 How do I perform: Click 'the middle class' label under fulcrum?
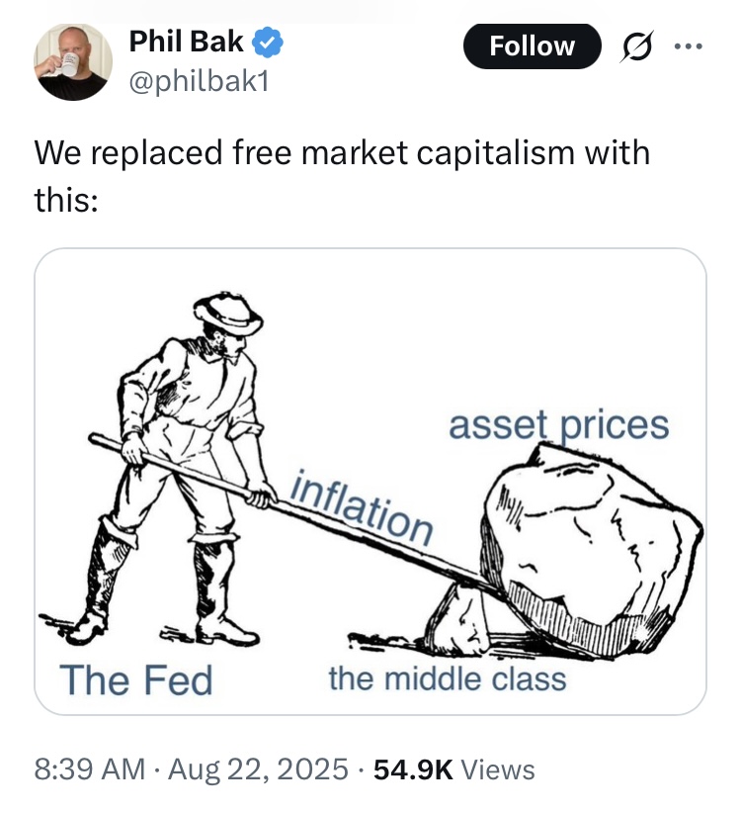pyautogui.click(x=448, y=678)
